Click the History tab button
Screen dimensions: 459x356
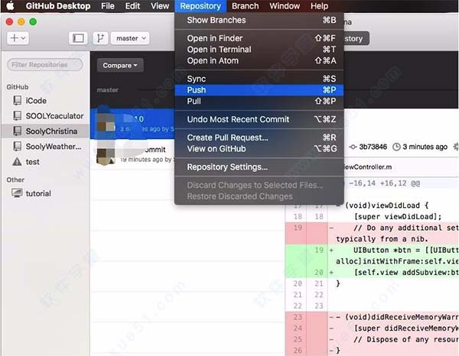pyautogui.click(x=356, y=39)
